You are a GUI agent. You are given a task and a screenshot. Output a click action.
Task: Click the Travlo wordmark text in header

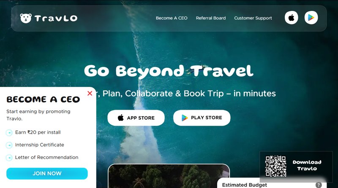pyautogui.click(x=56, y=18)
